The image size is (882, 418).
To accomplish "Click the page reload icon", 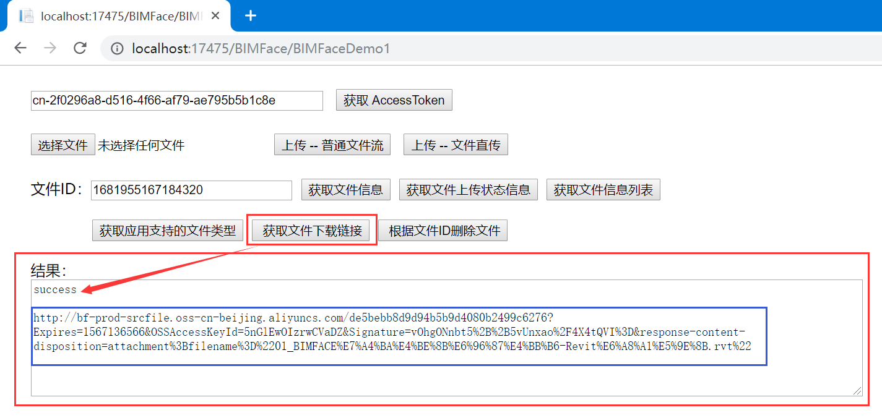I will click(x=80, y=48).
